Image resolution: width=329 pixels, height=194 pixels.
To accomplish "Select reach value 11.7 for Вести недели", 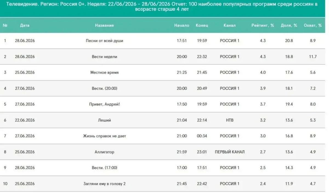I will coord(313,56).
